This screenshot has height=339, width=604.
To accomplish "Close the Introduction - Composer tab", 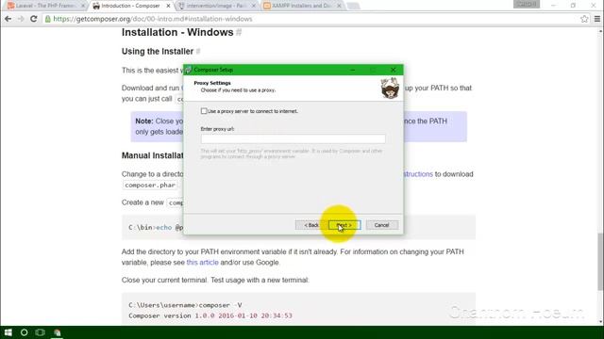I will tap(168, 6).
